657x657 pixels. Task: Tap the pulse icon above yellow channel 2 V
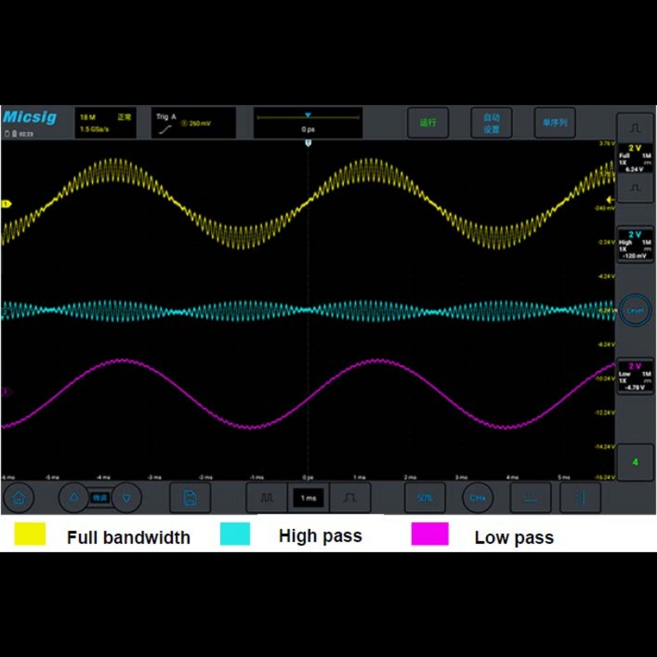coord(635,128)
